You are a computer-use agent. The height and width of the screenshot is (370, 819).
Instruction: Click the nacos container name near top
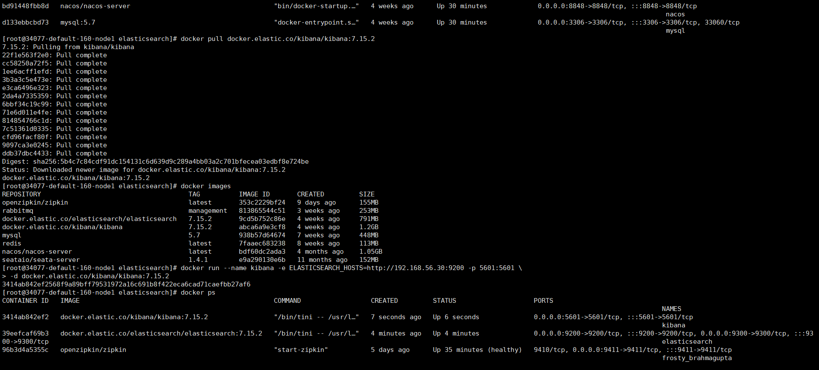(x=675, y=14)
